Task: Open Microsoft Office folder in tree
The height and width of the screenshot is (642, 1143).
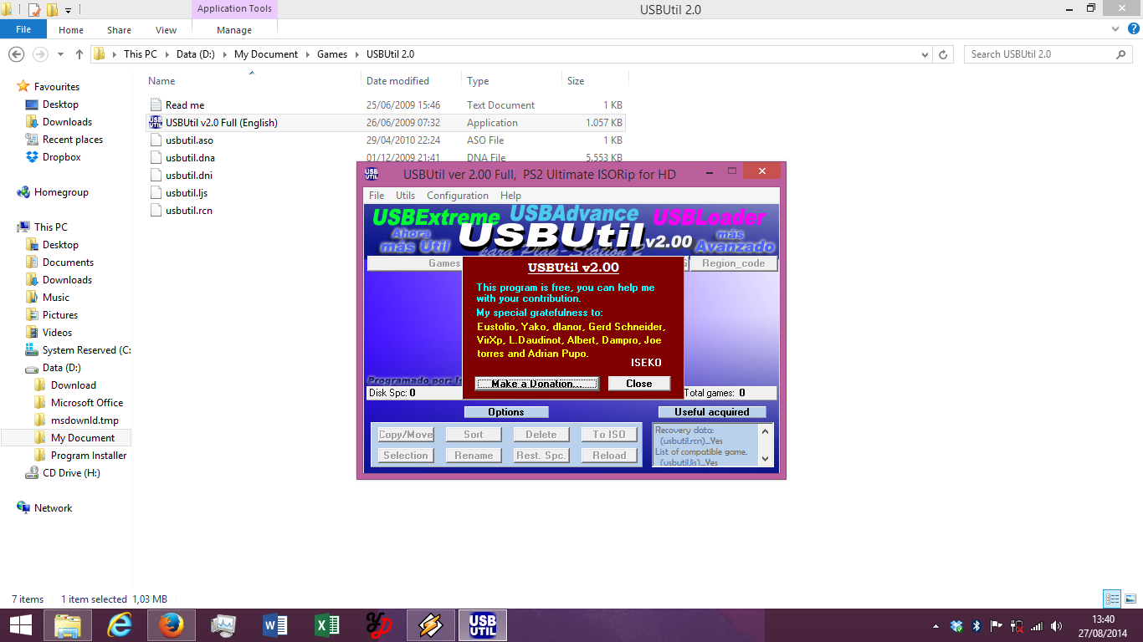Action: point(87,403)
